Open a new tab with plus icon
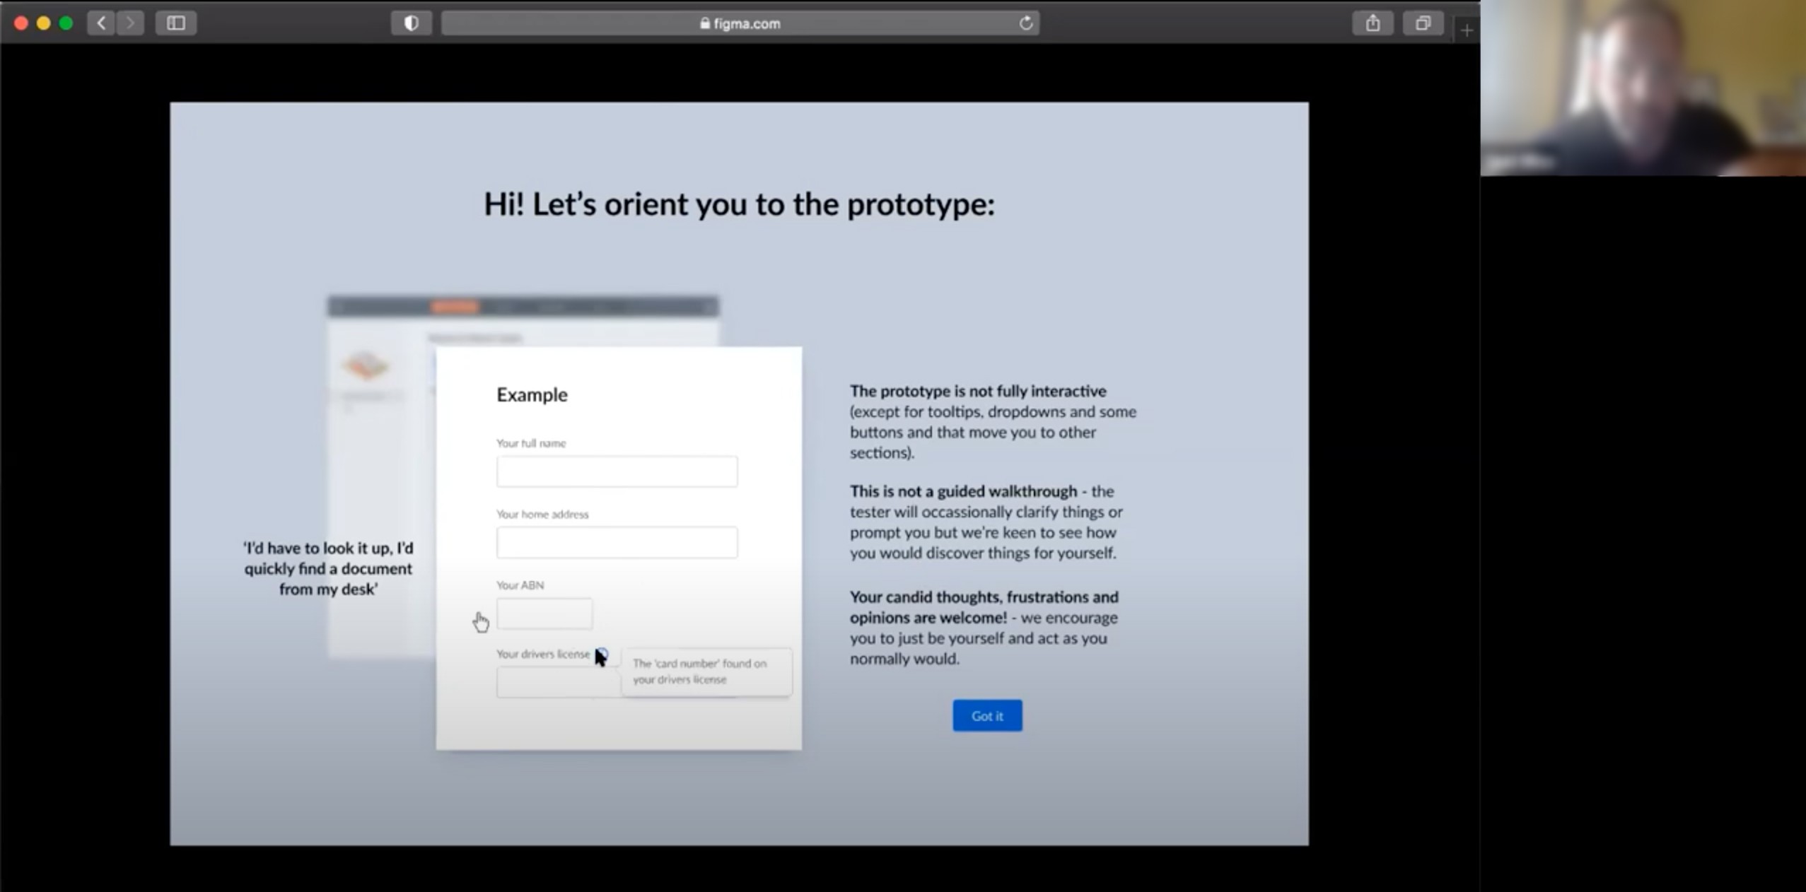The width and height of the screenshot is (1806, 892). pos(1467,30)
